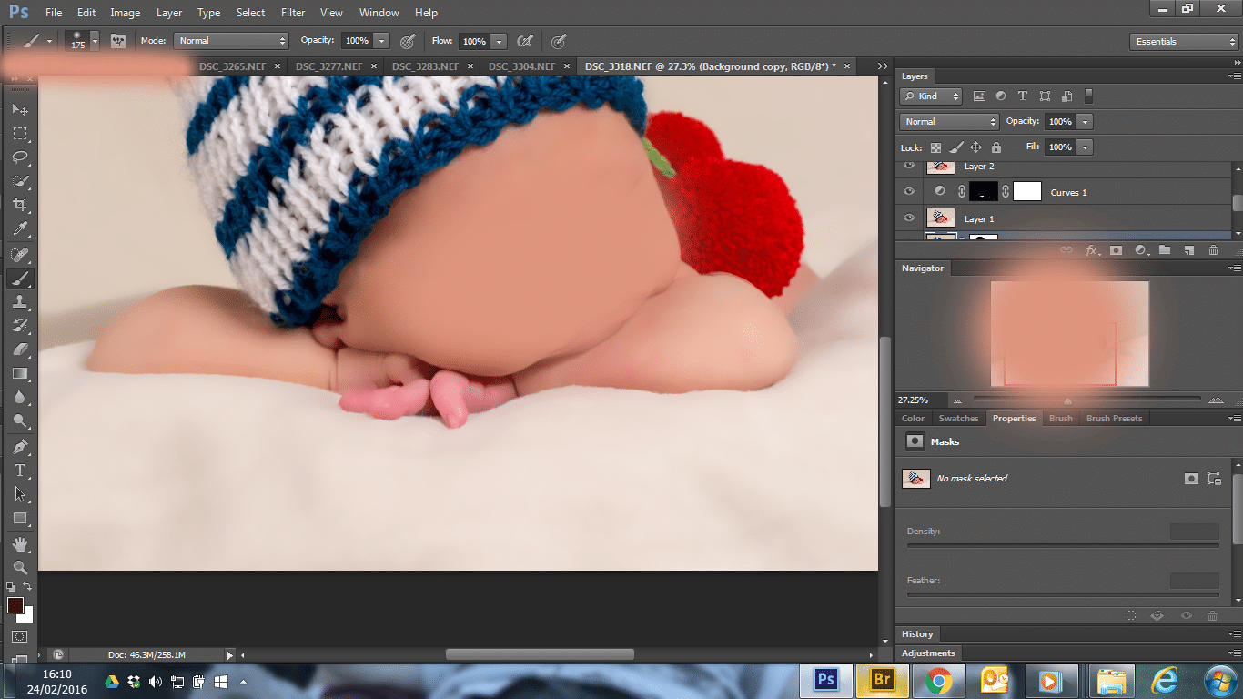This screenshot has width=1243, height=699.
Task: Open the layer blend mode Normal dropdown
Action: pyautogui.click(x=949, y=121)
